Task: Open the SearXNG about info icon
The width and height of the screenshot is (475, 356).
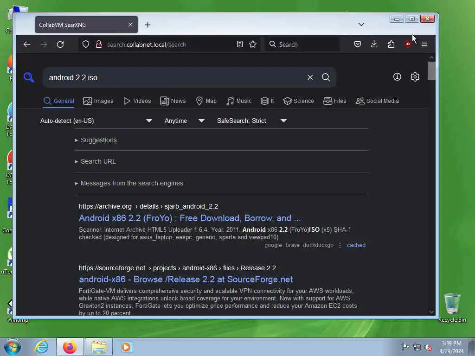Action: pyautogui.click(x=397, y=77)
